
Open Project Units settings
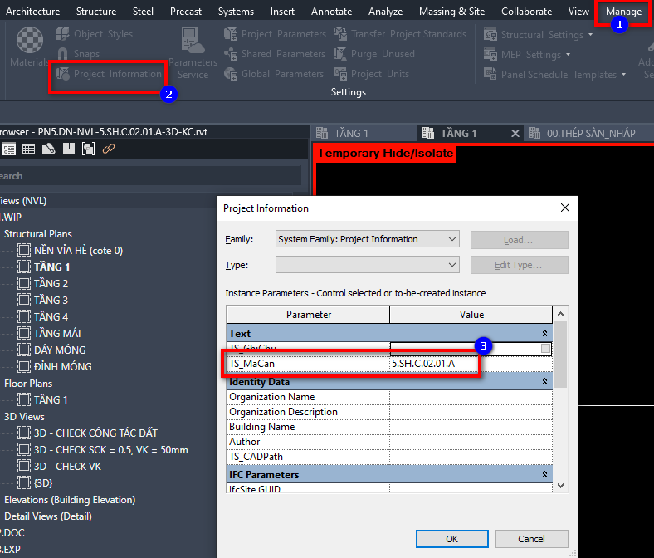click(x=371, y=74)
